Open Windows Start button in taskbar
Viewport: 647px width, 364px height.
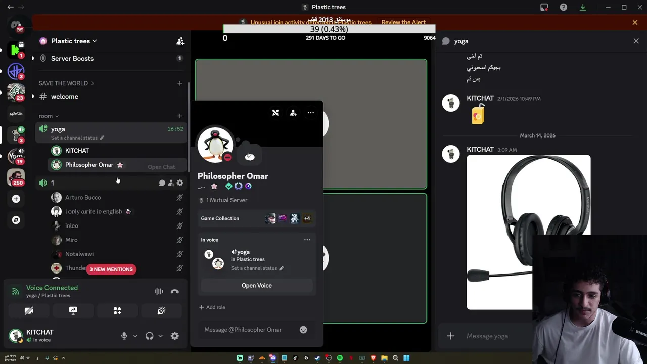coord(406,358)
